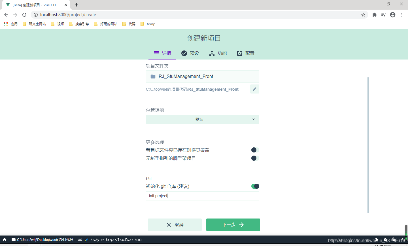Image resolution: width=408 pixels, height=246 pixels.
Task: Go forward in browser history
Action: click(15, 15)
